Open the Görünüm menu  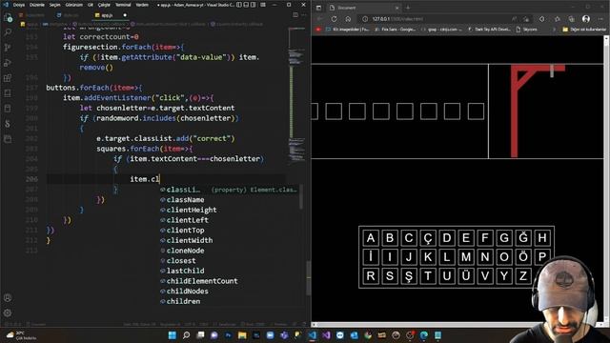74,5
